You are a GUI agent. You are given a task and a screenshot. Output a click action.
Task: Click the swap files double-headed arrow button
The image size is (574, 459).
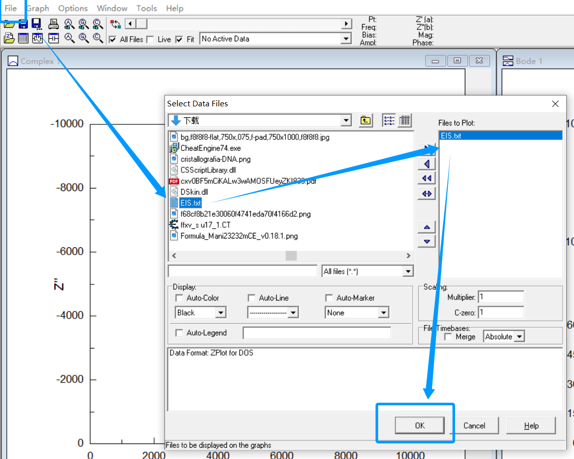(427, 194)
